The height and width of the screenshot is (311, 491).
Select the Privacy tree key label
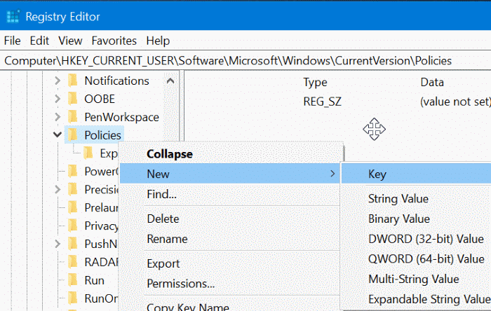(x=101, y=226)
